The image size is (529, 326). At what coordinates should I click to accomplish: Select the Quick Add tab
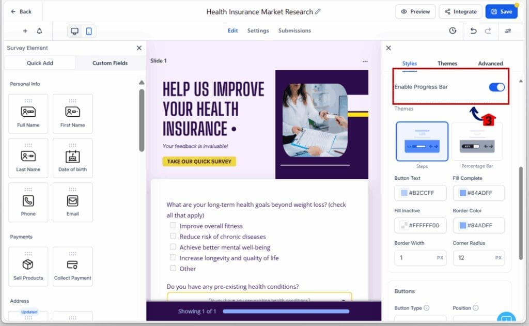point(40,63)
